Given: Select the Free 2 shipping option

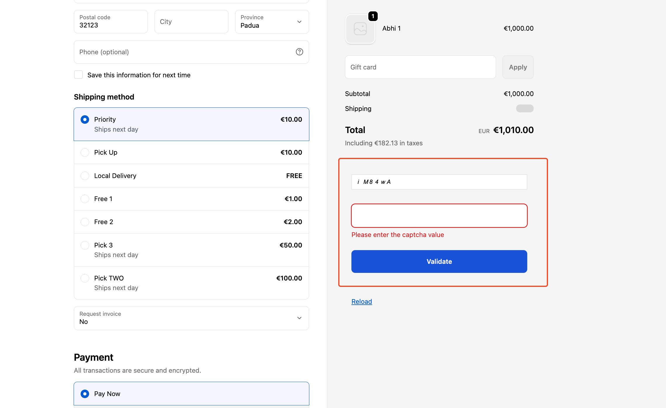Looking at the screenshot, I should (x=85, y=222).
